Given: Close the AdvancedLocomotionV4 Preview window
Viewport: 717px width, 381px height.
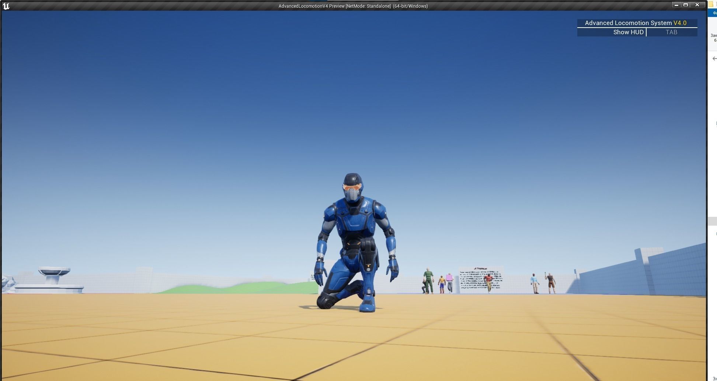Looking at the screenshot, I should pyautogui.click(x=697, y=5).
